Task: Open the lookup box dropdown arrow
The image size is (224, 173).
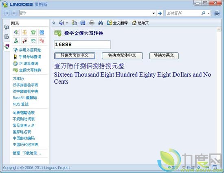Action: (x=154, y=13)
